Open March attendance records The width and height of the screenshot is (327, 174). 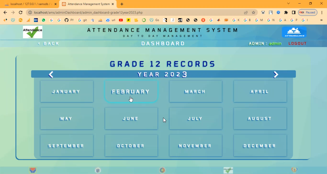coord(196,91)
